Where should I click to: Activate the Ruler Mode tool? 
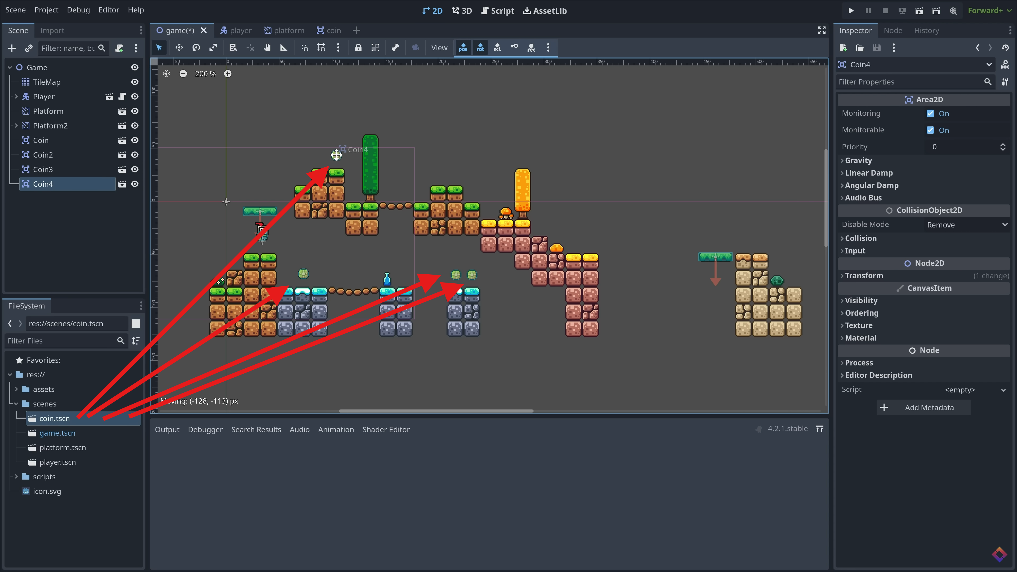284,48
